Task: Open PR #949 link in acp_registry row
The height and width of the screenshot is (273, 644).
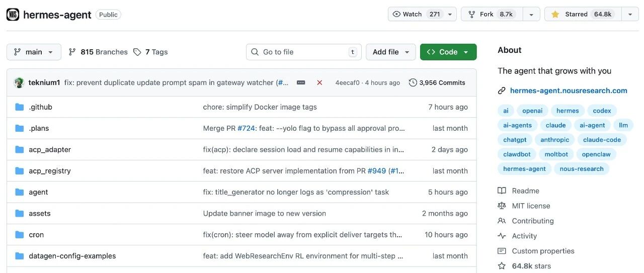Action: click(377, 171)
